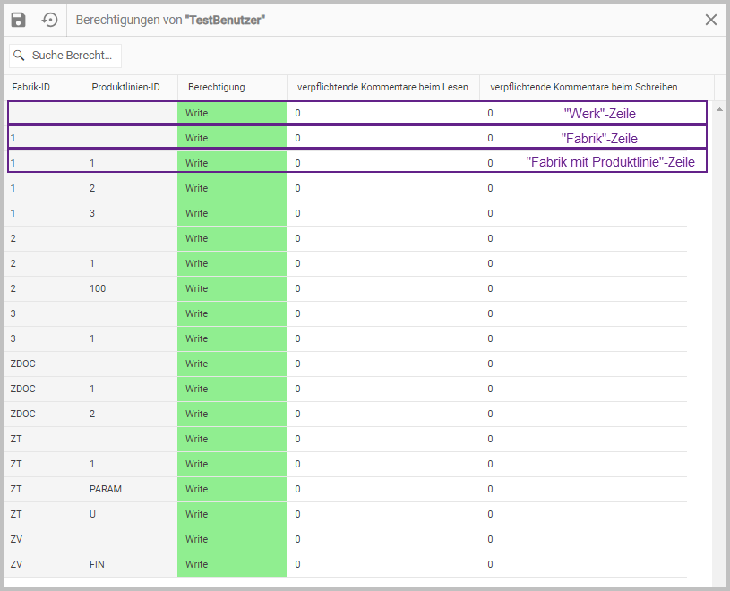Open the Write permission cell in the Werk row

click(x=232, y=113)
